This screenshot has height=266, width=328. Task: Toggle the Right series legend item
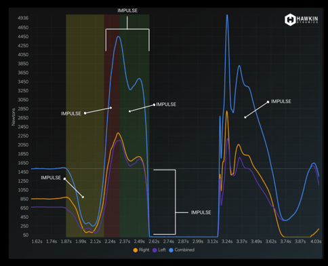click(x=142, y=250)
